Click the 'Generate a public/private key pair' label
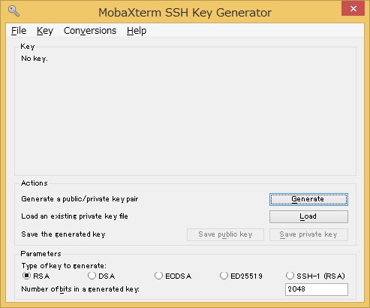370x308 pixels. 80,199
